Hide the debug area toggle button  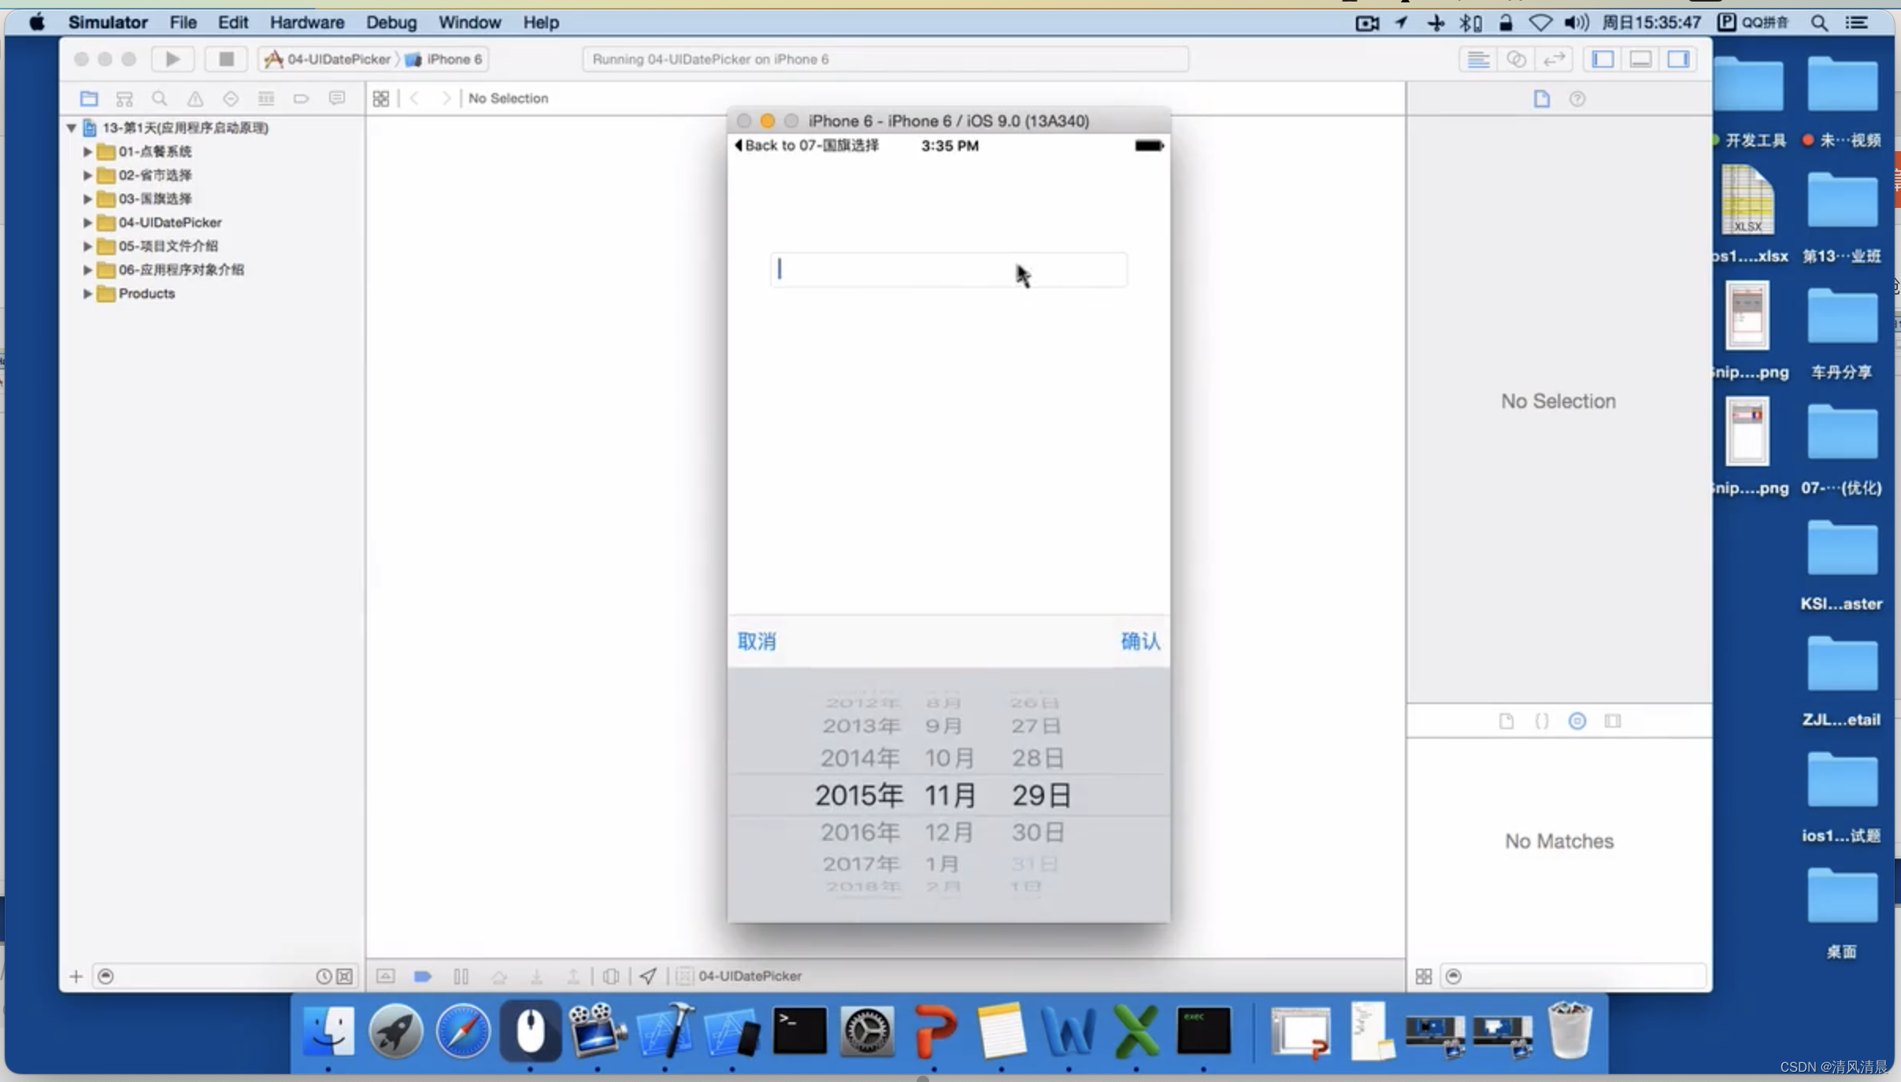386,976
